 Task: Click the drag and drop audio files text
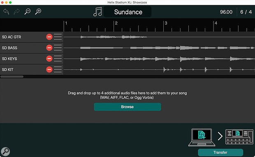(x=128, y=95)
